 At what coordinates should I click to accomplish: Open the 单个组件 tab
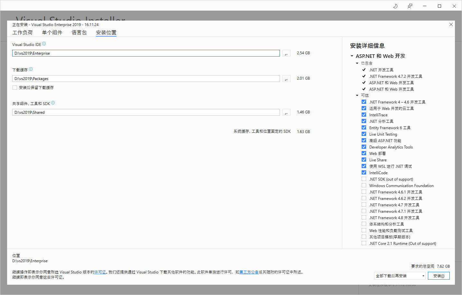52,32
